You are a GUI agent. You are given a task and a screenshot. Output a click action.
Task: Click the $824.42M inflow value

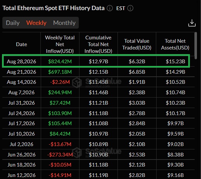pos(60,62)
